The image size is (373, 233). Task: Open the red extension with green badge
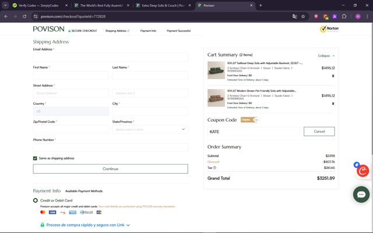pyautogui.click(x=325, y=16)
